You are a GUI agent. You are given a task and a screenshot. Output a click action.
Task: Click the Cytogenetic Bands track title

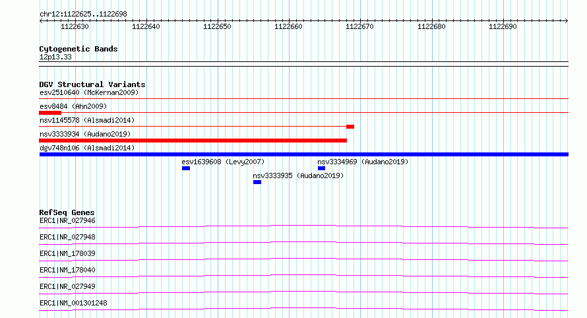pos(78,49)
